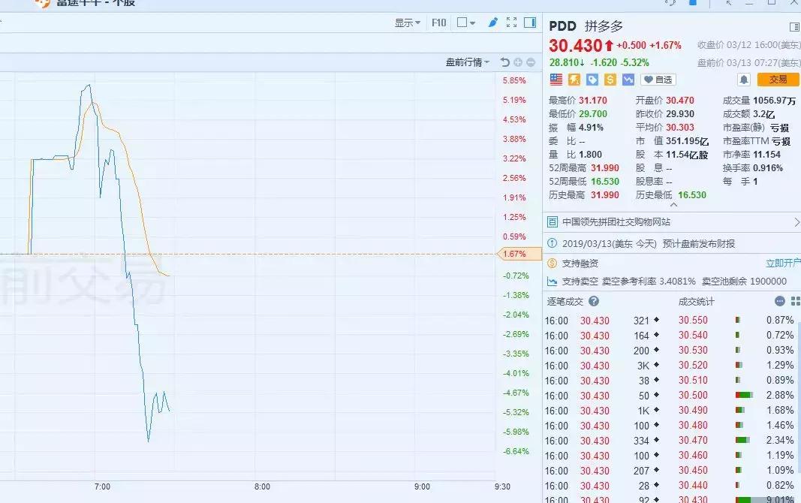Click the more options ellipsis icon
Screen dimensions: 801x503
[778, 301]
